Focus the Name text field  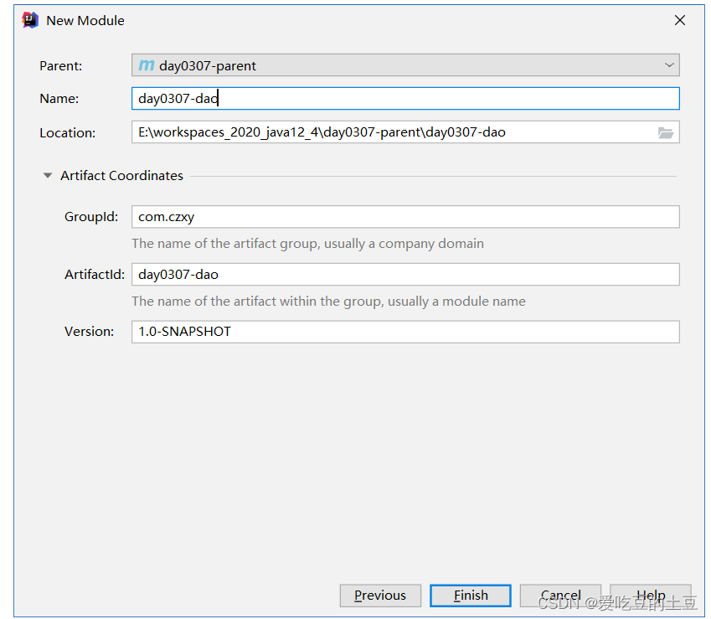click(405, 99)
